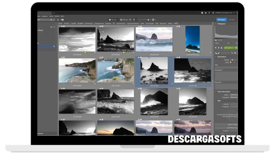Click the thumbnail size slider handle
The height and width of the screenshot is (154, 275).
(148, 20)
